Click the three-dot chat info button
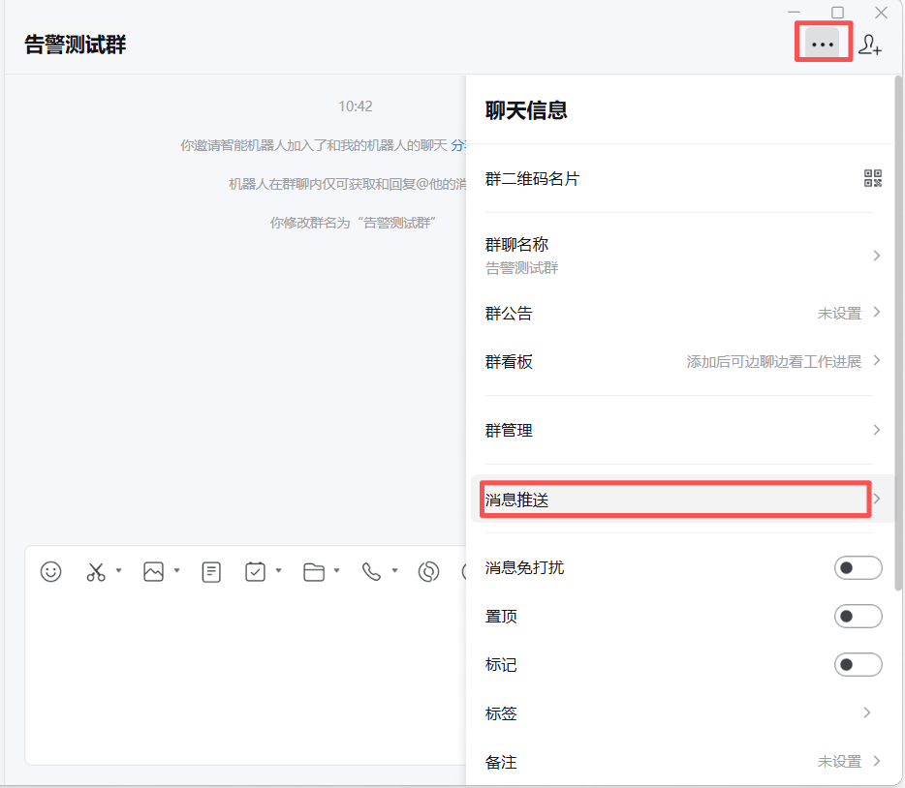 coord(823,45)
